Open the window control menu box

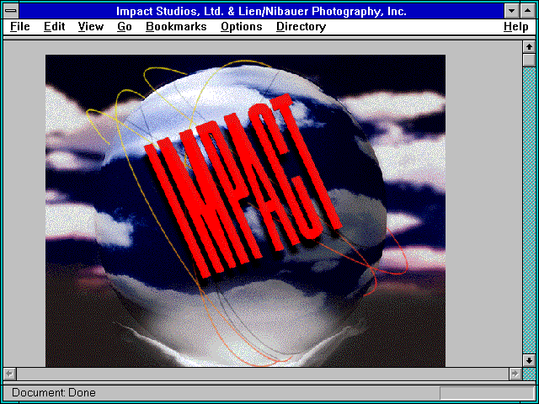[11, 11]
